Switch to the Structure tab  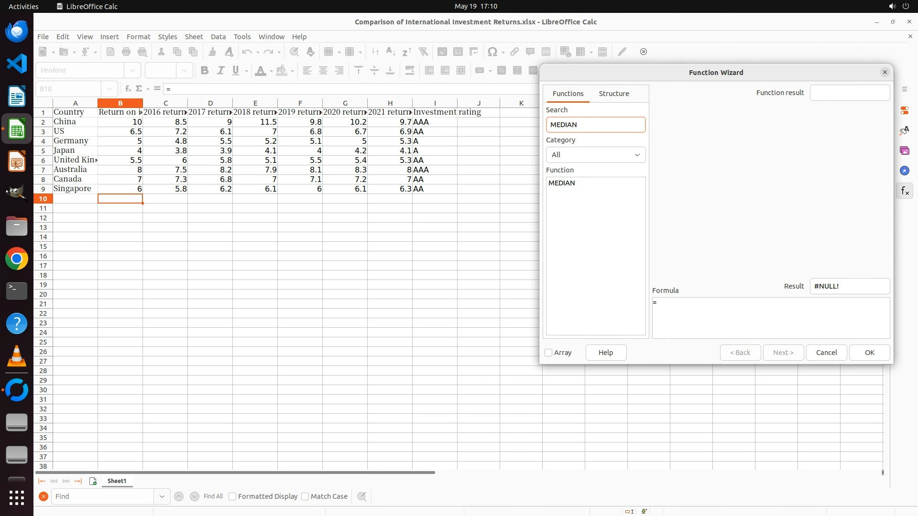(x=614, y=94)
